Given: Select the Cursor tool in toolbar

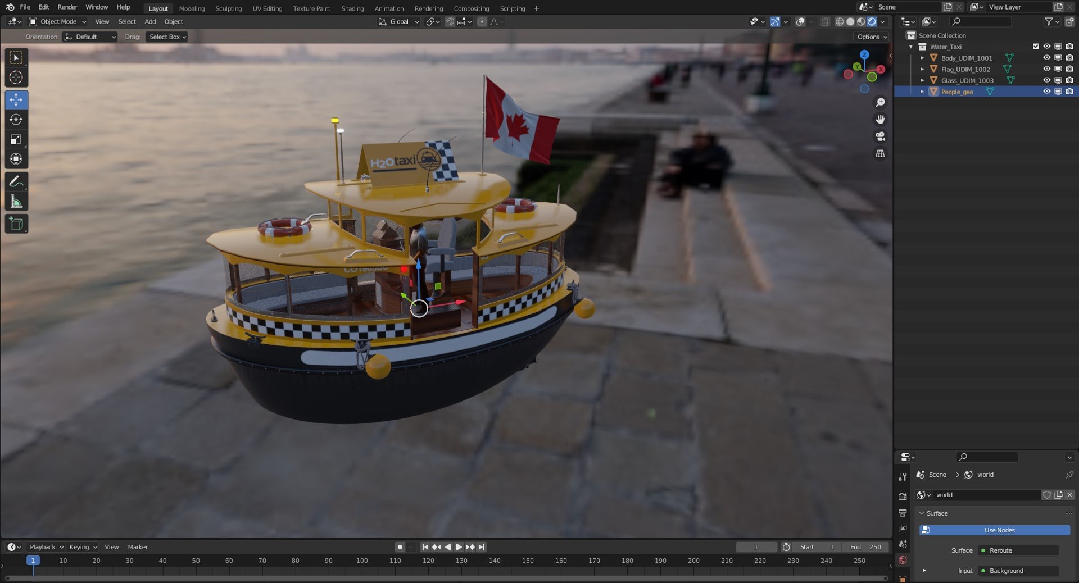Looking at the screenshot, I should click(16, 78).
